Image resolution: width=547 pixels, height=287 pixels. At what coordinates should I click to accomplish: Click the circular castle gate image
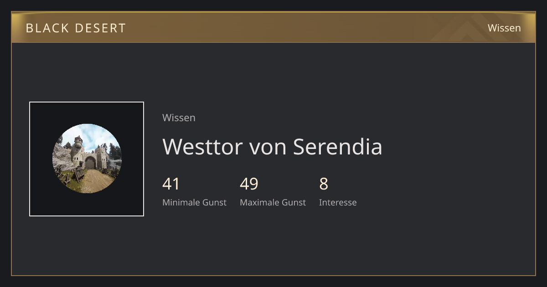click(x=87, y=159)
